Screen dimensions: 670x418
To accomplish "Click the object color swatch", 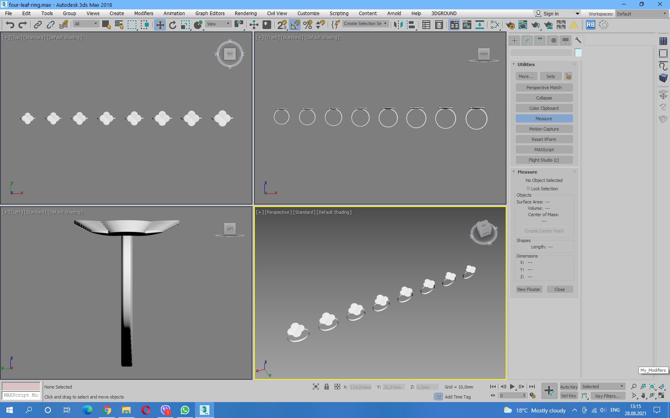I will tap(578, 53).
